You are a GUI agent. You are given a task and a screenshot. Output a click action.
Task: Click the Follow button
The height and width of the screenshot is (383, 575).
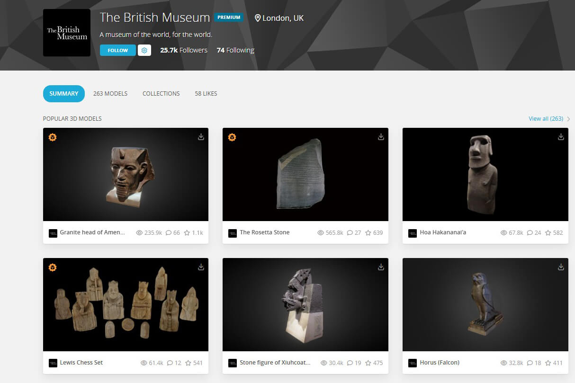pyautogui.click(x=118, y=50)
